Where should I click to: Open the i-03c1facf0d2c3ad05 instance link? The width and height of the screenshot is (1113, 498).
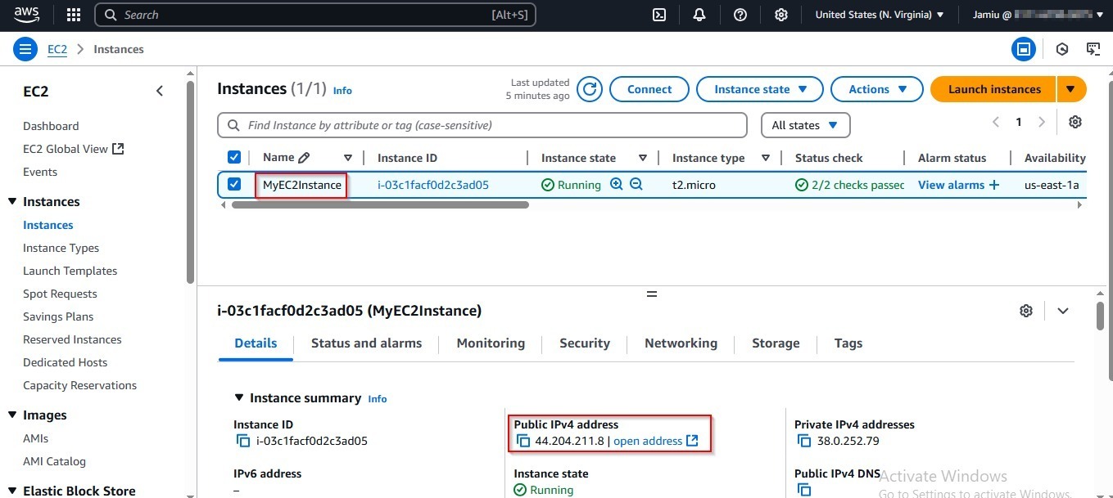tap(433, 185)
